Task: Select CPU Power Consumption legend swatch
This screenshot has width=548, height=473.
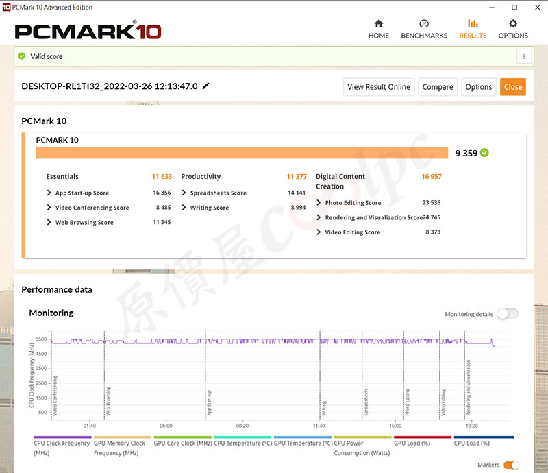Action: (363, 437)
